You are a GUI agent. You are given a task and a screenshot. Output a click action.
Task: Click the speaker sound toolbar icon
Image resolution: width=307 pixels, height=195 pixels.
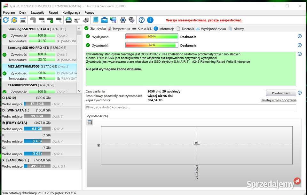pos(131,20)
